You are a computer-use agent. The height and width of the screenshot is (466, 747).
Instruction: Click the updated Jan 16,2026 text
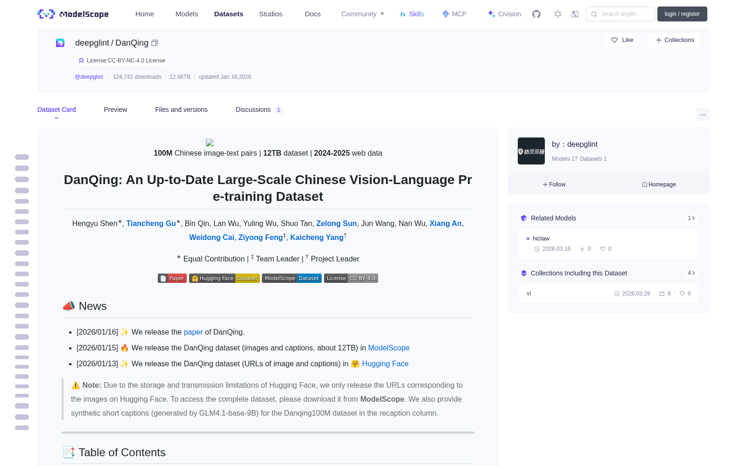point(225,77)
